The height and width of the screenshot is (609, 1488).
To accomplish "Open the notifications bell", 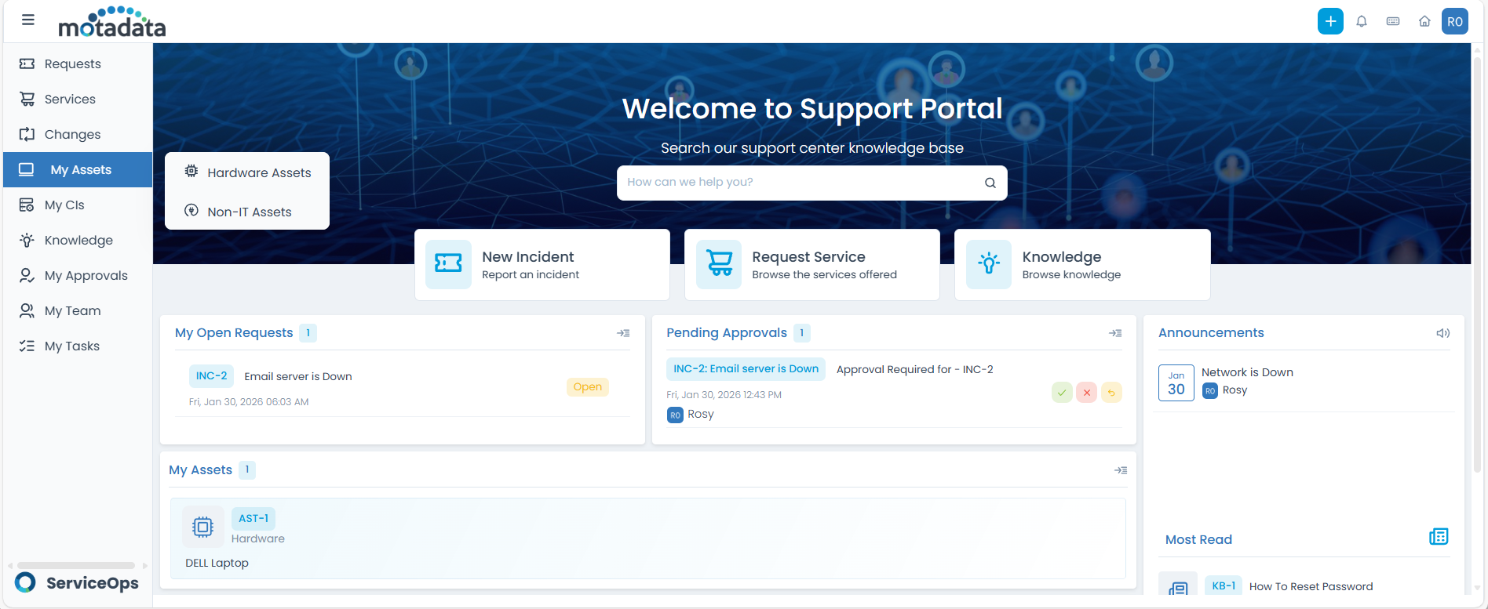I will 1362,21.
